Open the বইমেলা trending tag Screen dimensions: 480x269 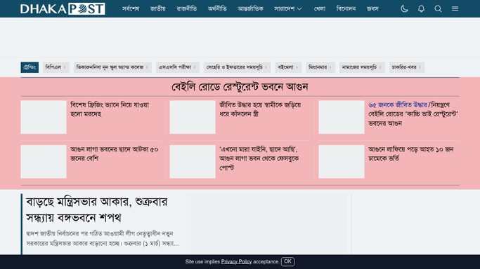(x=288, y=67)
